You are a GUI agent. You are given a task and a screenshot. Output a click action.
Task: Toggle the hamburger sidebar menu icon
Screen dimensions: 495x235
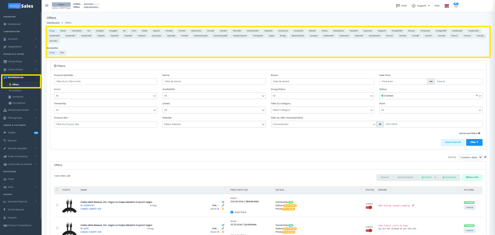[47, 5]
